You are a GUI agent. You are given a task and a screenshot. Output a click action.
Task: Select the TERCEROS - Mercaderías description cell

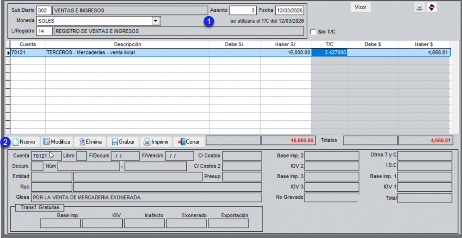pyautogui.click(x=127, y=53)
